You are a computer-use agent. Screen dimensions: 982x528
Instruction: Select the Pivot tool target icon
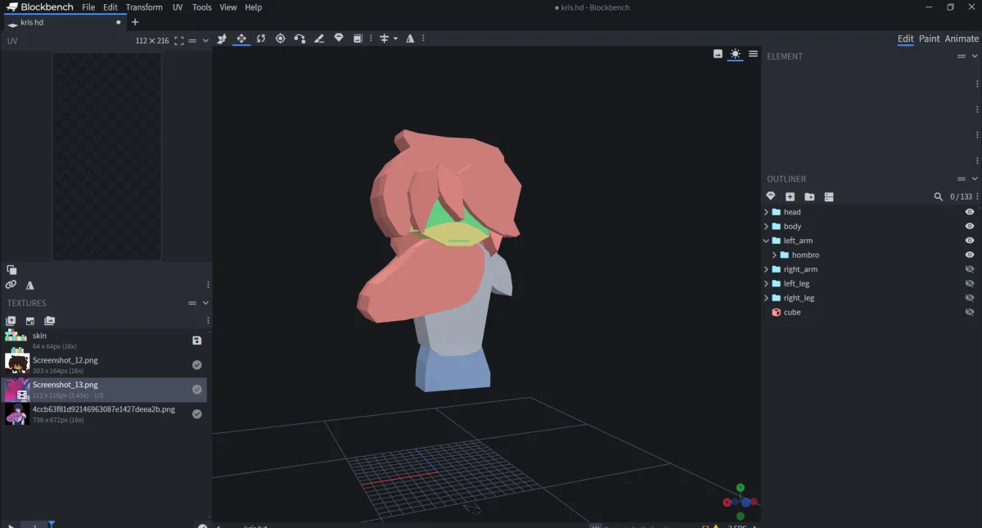[x=281, y=38]
